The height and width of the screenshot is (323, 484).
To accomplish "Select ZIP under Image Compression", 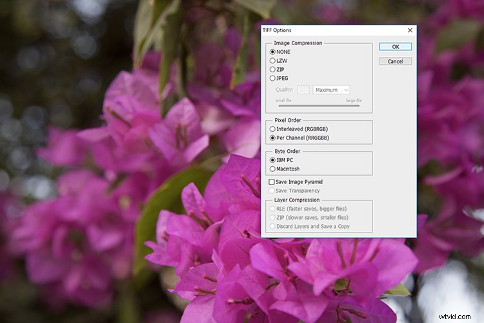I will point(272,69).
